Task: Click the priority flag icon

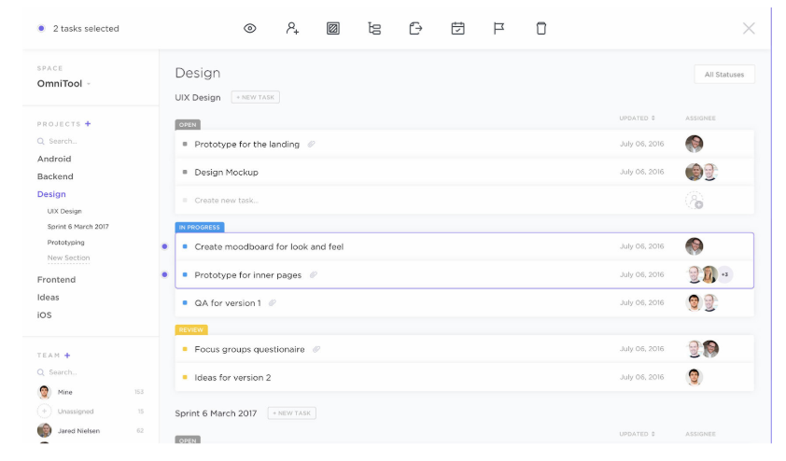Action: 498,29
